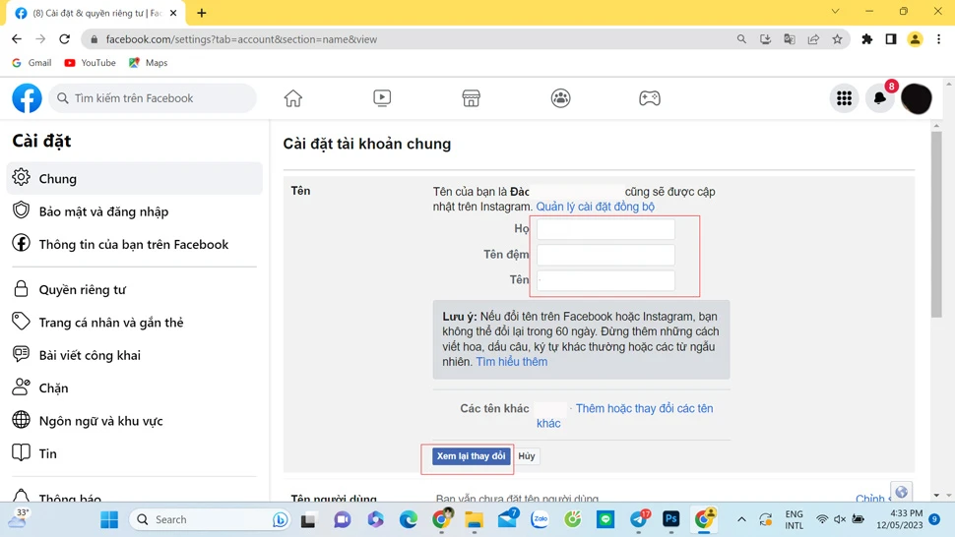The height and width of the screenshot is (537, 955).
Task: Open Bảo mật và đăng nhập settings
Action: click(x=103, y=211)
